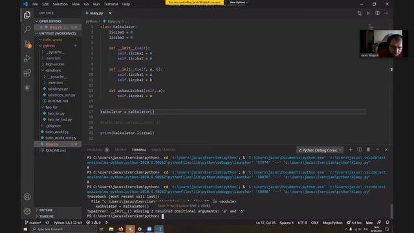
Task: Click the feedback icon in the status bar
Action: (x=379, y=223)
